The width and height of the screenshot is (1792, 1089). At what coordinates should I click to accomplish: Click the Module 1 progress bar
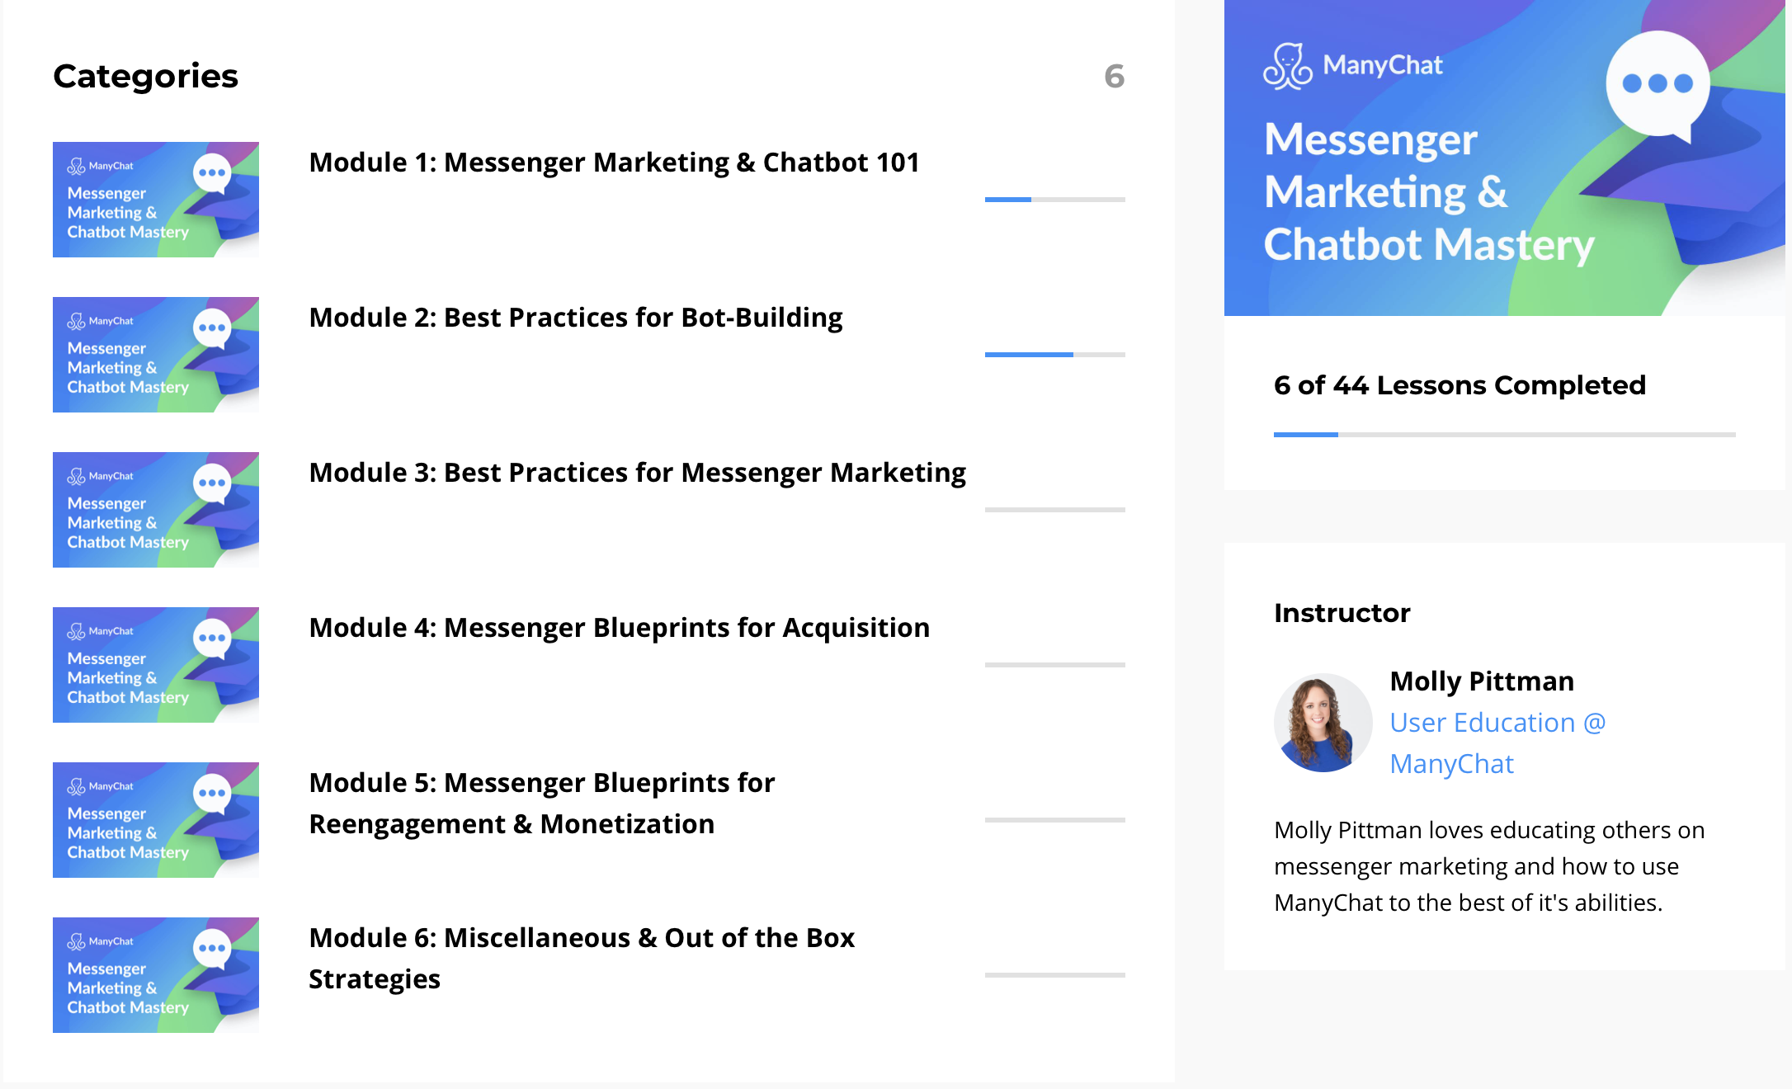tap(1055, 200)
